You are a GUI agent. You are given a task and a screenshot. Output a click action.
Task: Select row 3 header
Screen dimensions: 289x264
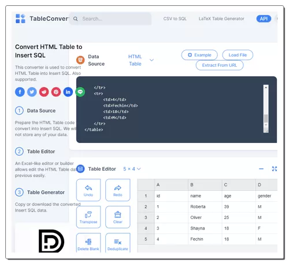click(146, 217)
